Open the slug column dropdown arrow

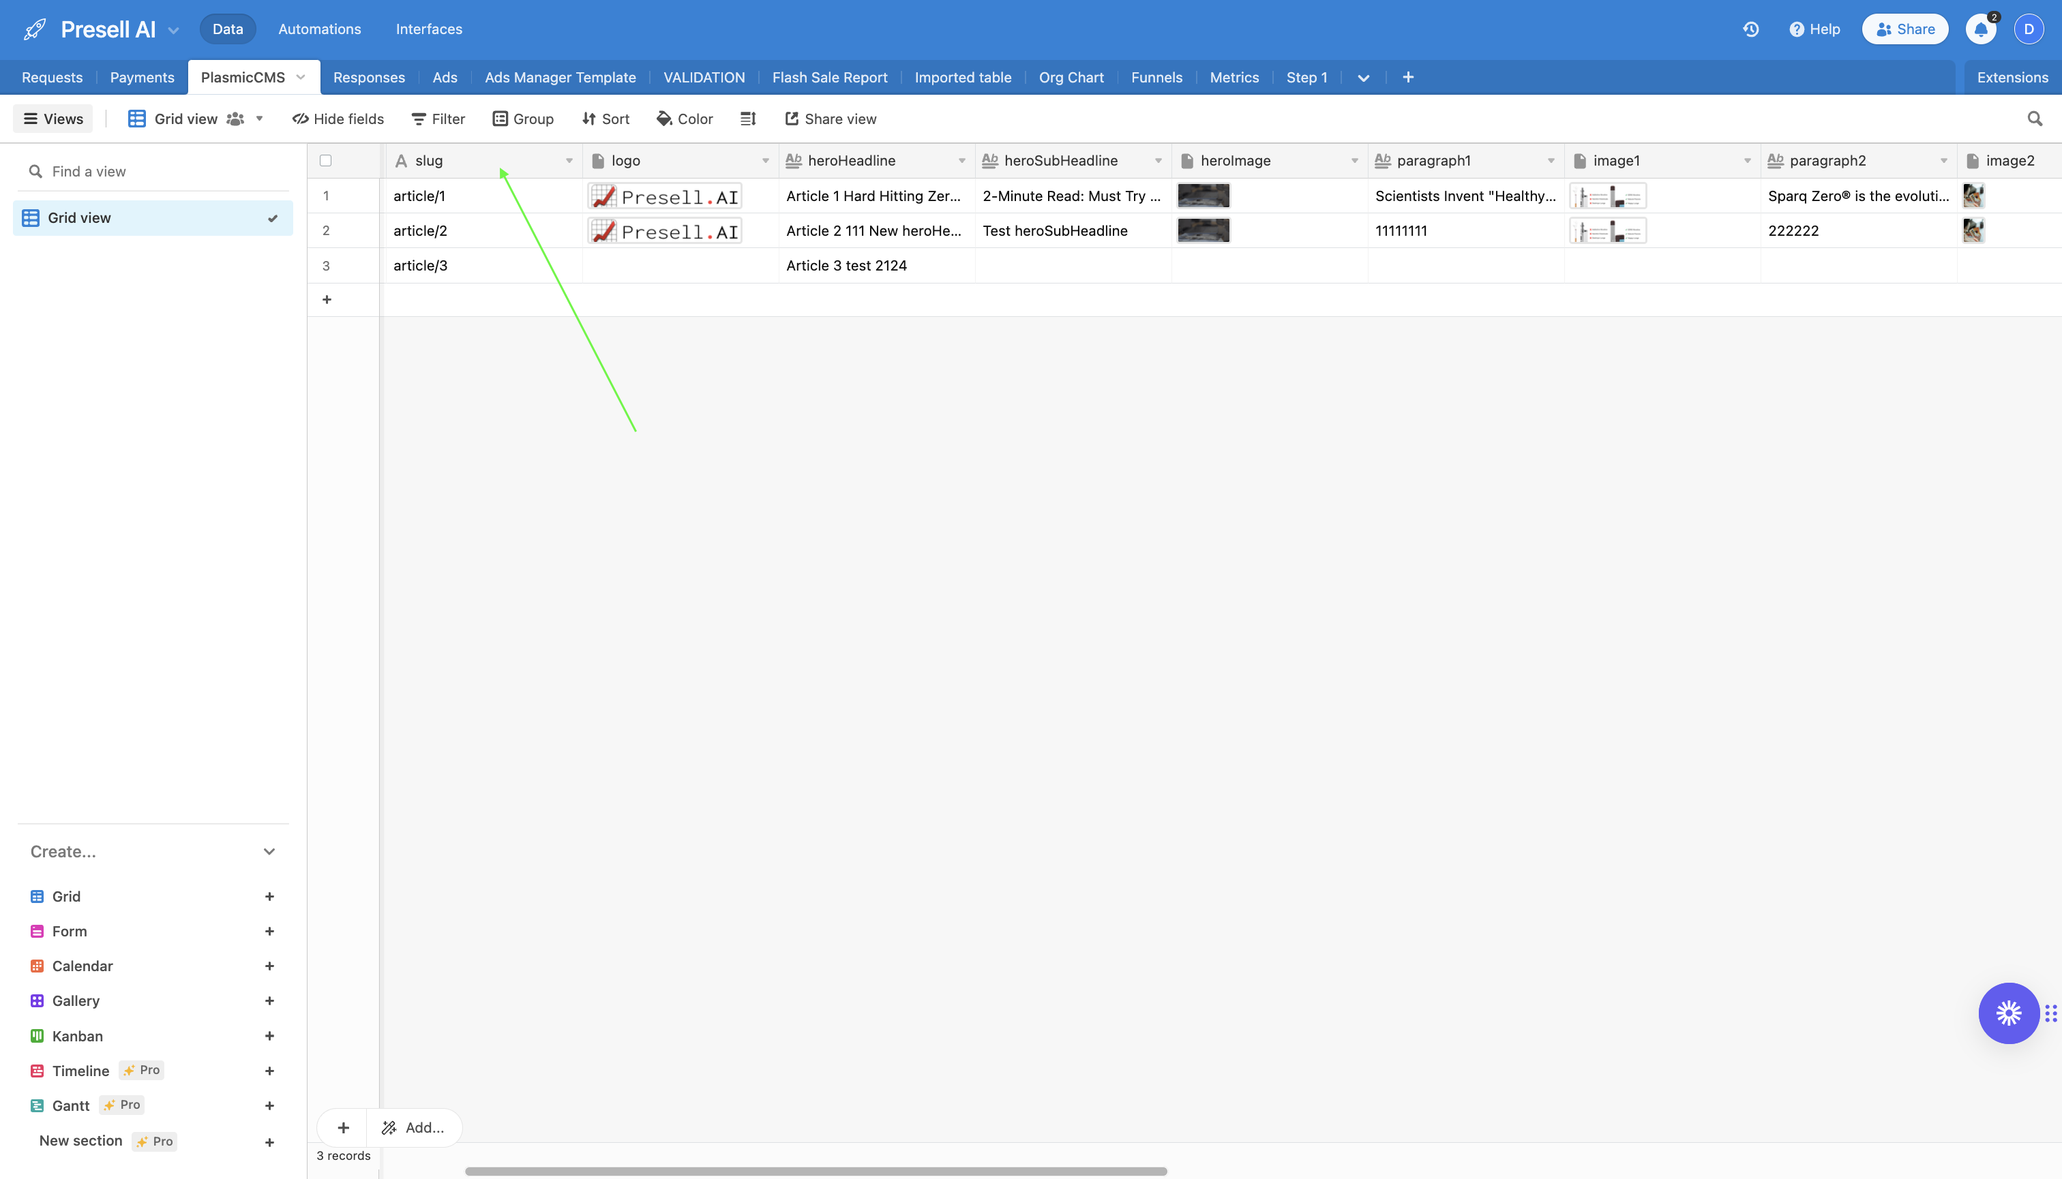tap(569, 160)
